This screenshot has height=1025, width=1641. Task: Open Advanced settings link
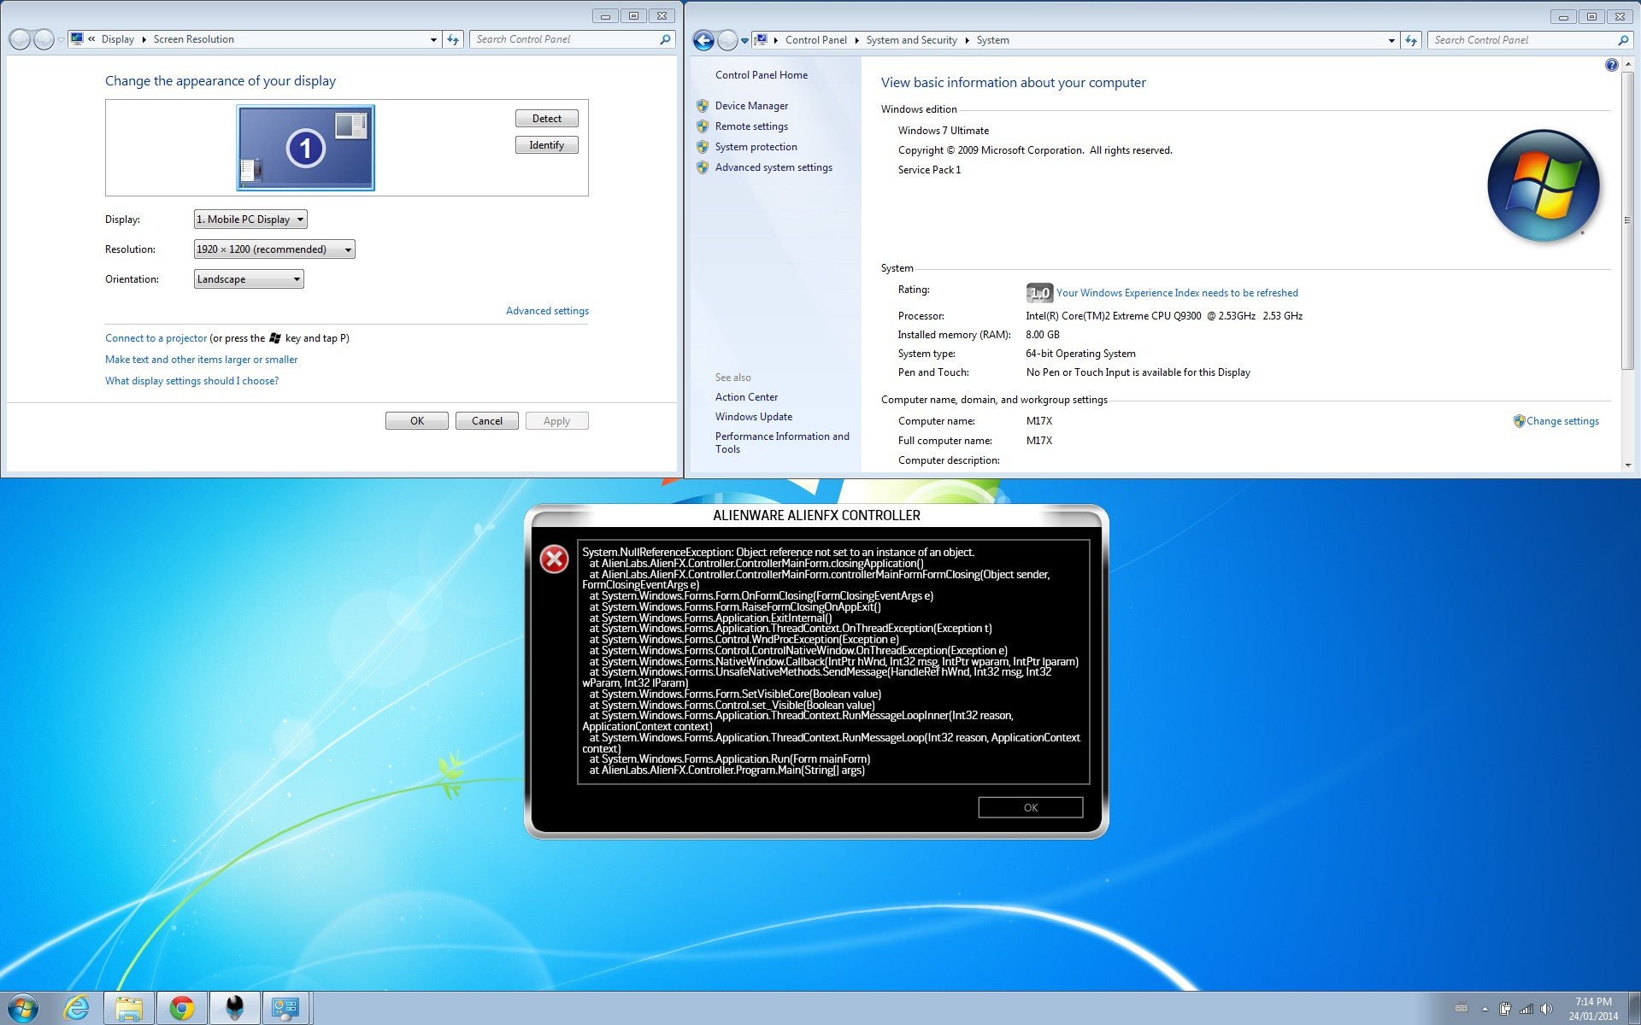click(x=547, y=311)
